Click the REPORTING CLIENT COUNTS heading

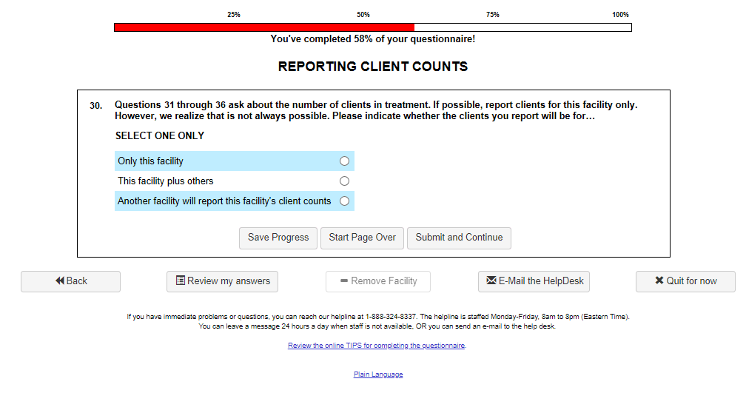(x=373, y=67)
